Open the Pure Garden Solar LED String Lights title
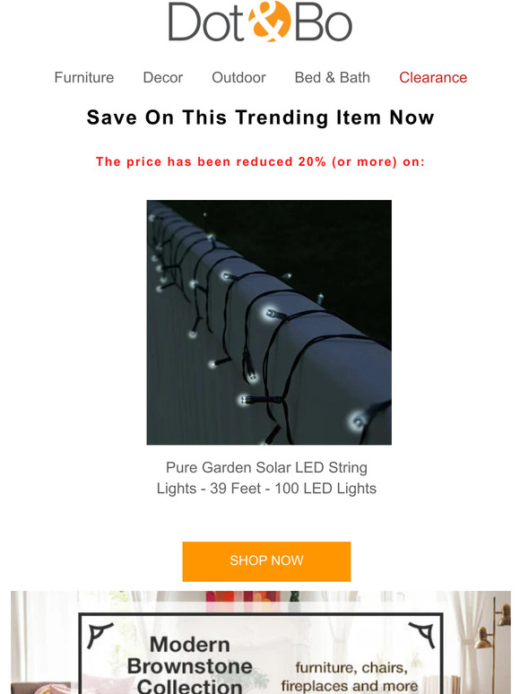The image size is (520, 694). click(x=266, y=478)
